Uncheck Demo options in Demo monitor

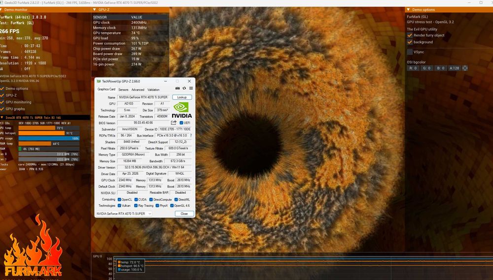[2, 89]
